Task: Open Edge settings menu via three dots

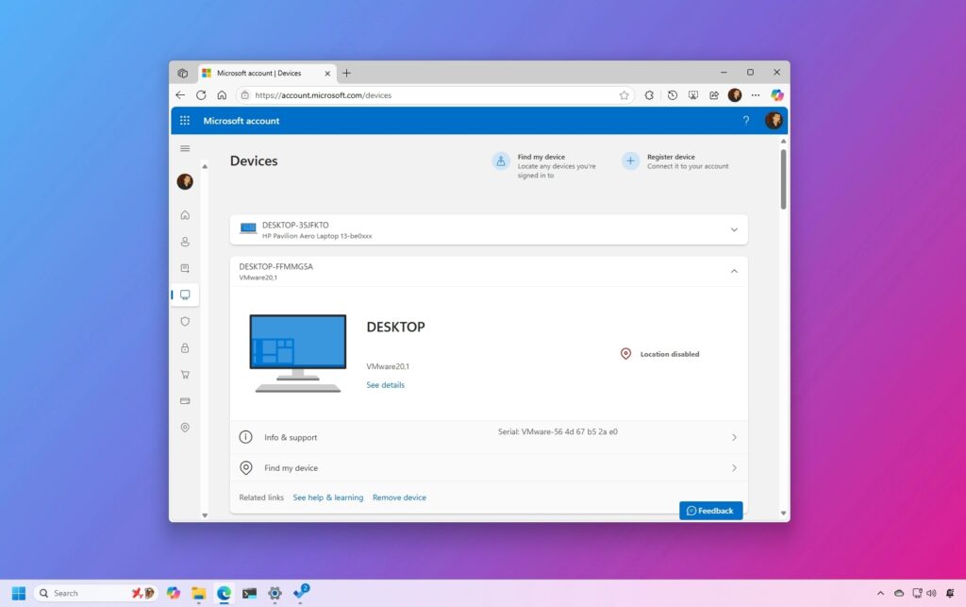Action: [756, 95]
